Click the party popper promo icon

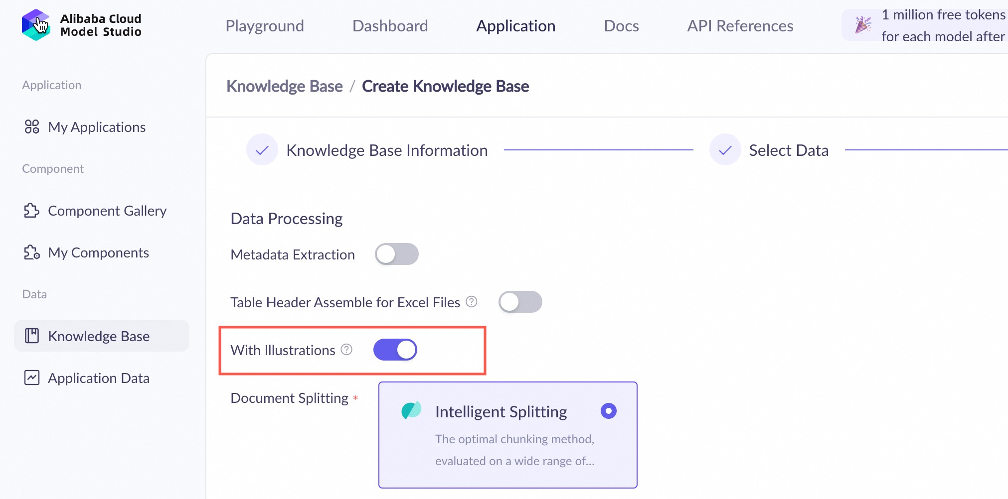pos(863,25)
